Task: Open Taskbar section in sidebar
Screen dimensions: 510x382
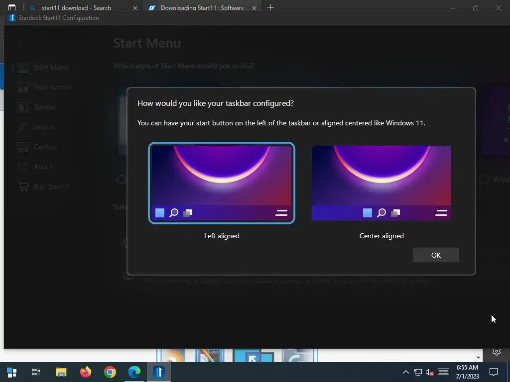Action: coord(45,107)
